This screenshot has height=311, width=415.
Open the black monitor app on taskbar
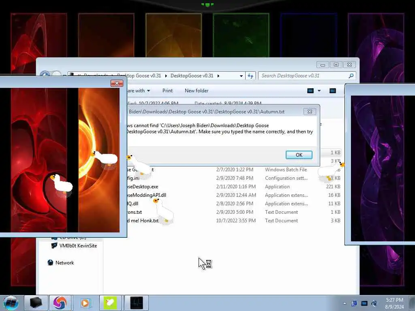(x=136, y=303)
